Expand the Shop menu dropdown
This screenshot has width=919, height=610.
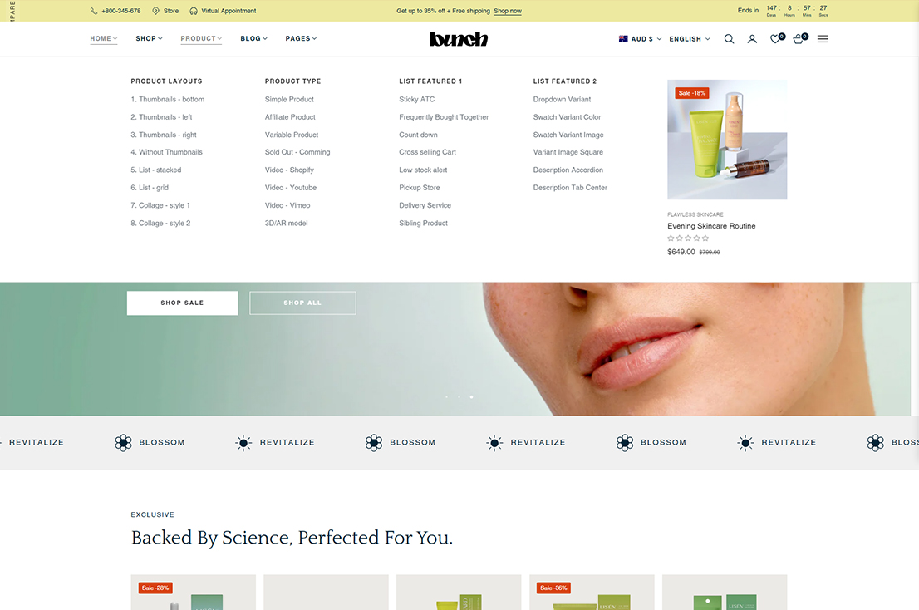point(149,38)
